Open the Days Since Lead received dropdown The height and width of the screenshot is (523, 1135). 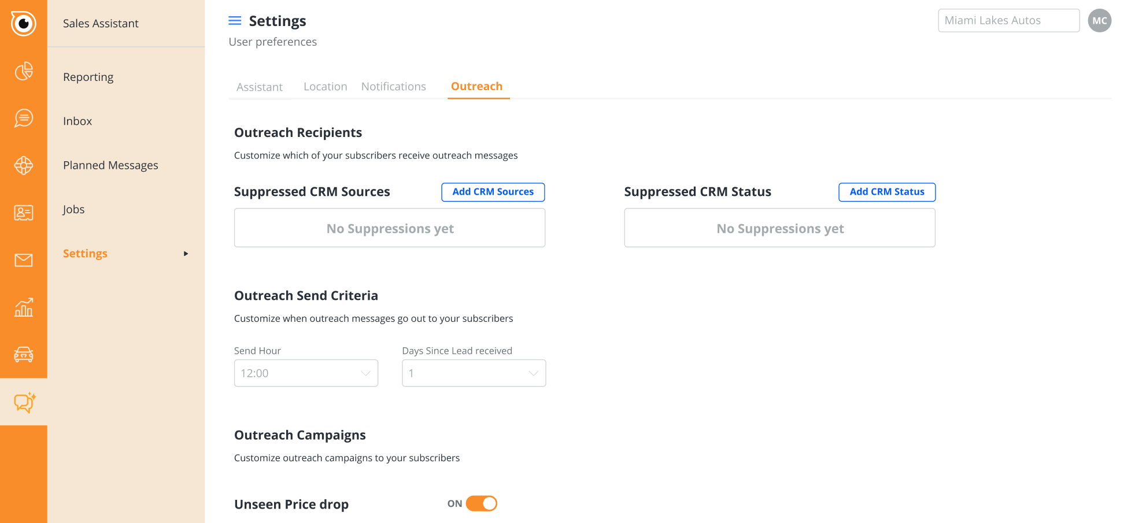point(474,373)
